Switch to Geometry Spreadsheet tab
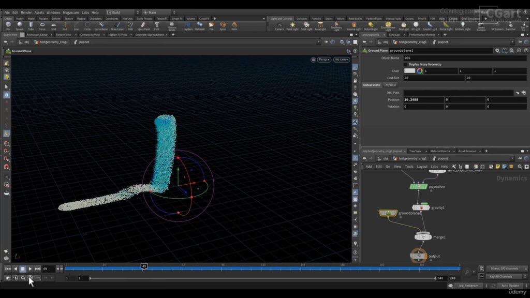Viewport: 530px width, 298px height. pos(150,35)
